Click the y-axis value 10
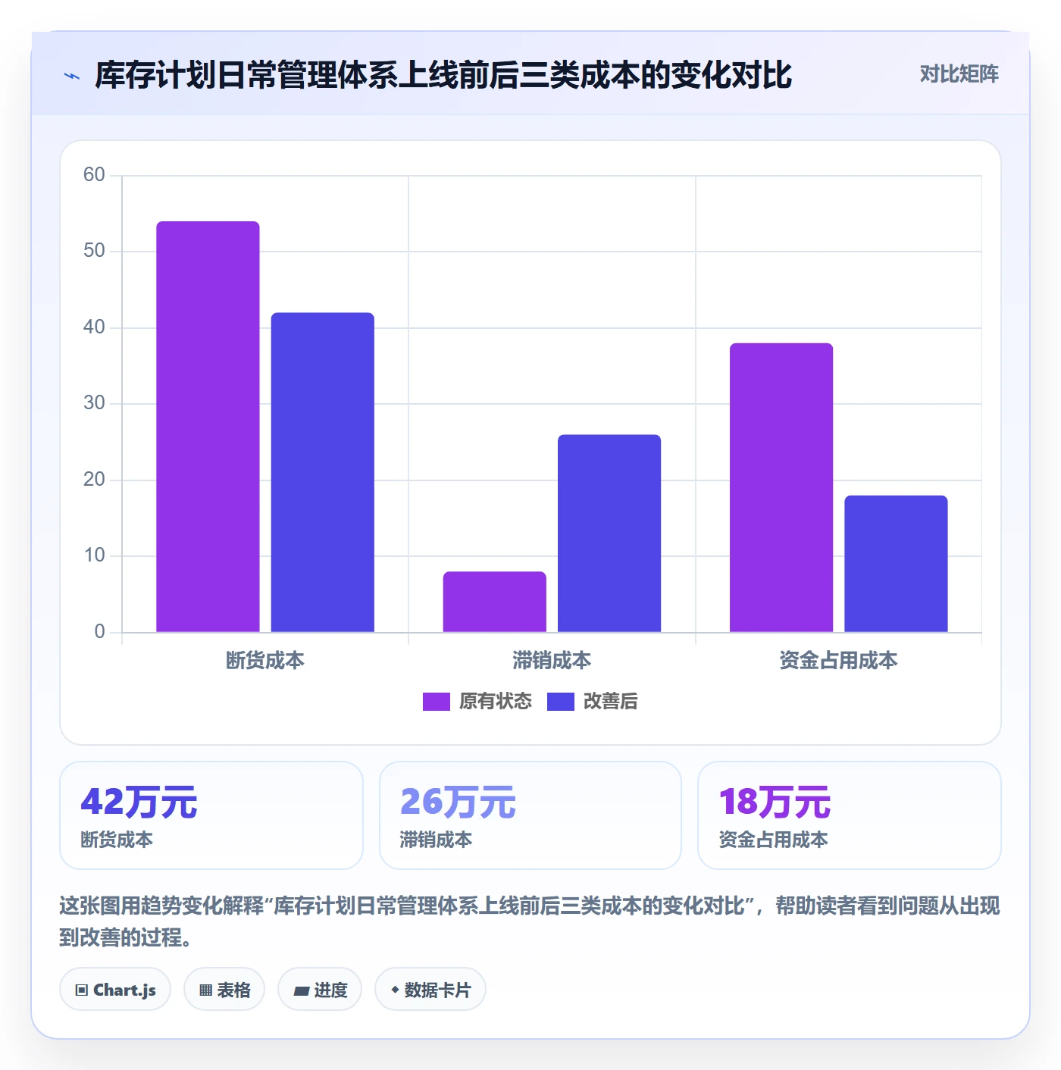 pyautogui.click(x=94, y=555)
